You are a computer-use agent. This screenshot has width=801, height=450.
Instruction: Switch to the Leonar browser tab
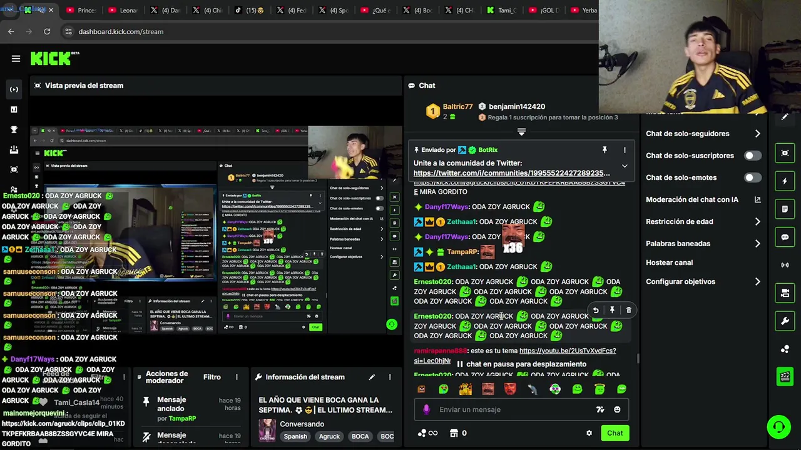click(123, 10)
